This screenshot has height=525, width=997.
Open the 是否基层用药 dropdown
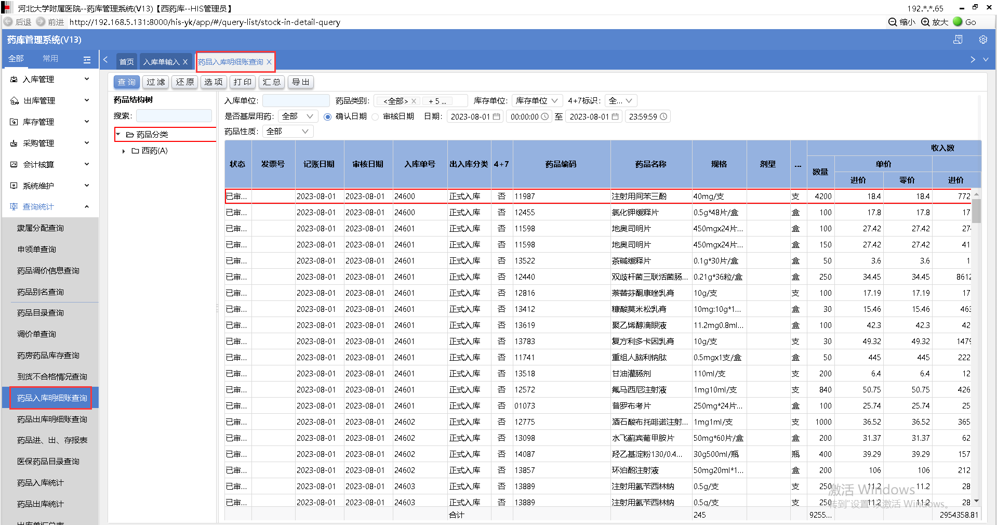click(297, 116)
